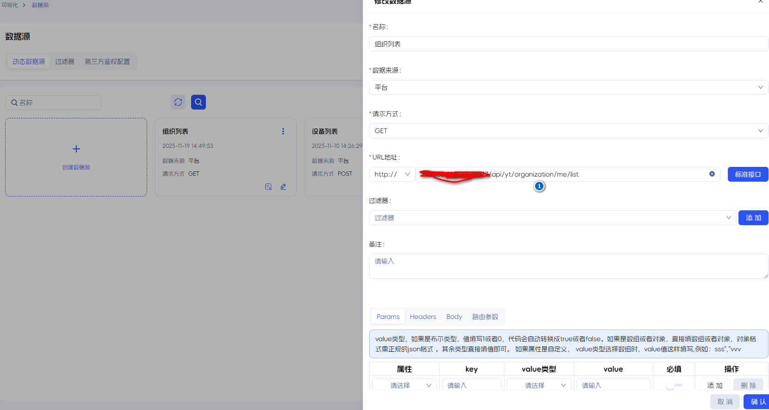Click the 标准接口 button
Screen dimensions: 769x410
(748, 174)
